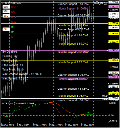Select the Quarter Support 5 76.4%0 label
Image resolution: width=120 pixels, height=128 pixels.
coord(73,75)
